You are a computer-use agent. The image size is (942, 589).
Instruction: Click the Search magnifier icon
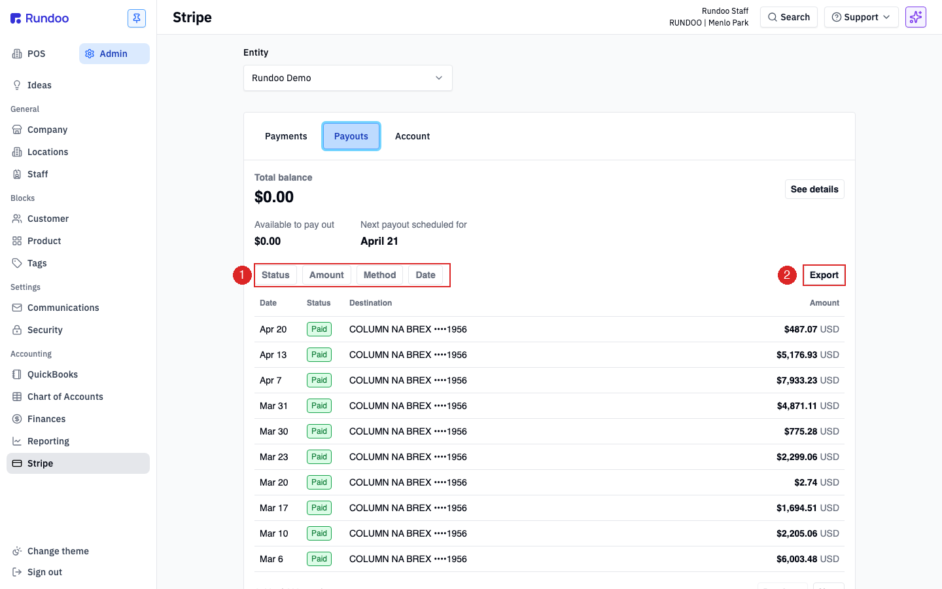(773, 17)
